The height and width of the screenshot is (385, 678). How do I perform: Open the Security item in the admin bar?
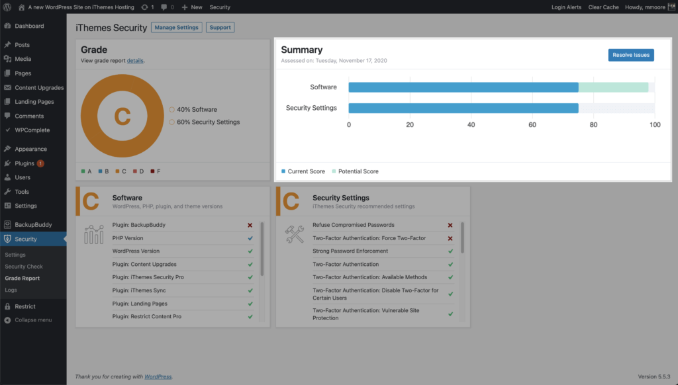tap(220, 7)
